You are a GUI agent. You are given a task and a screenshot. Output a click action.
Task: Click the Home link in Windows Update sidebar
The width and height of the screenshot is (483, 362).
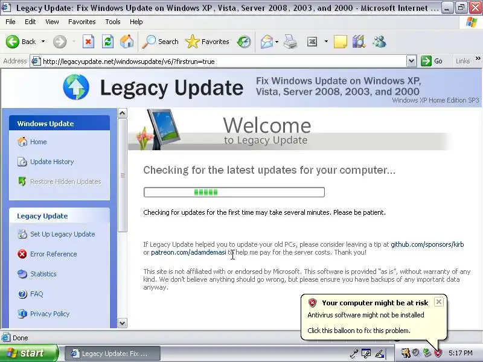(39, 142)
